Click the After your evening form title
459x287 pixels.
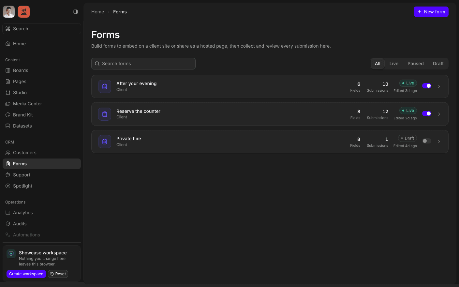point(136,83)
